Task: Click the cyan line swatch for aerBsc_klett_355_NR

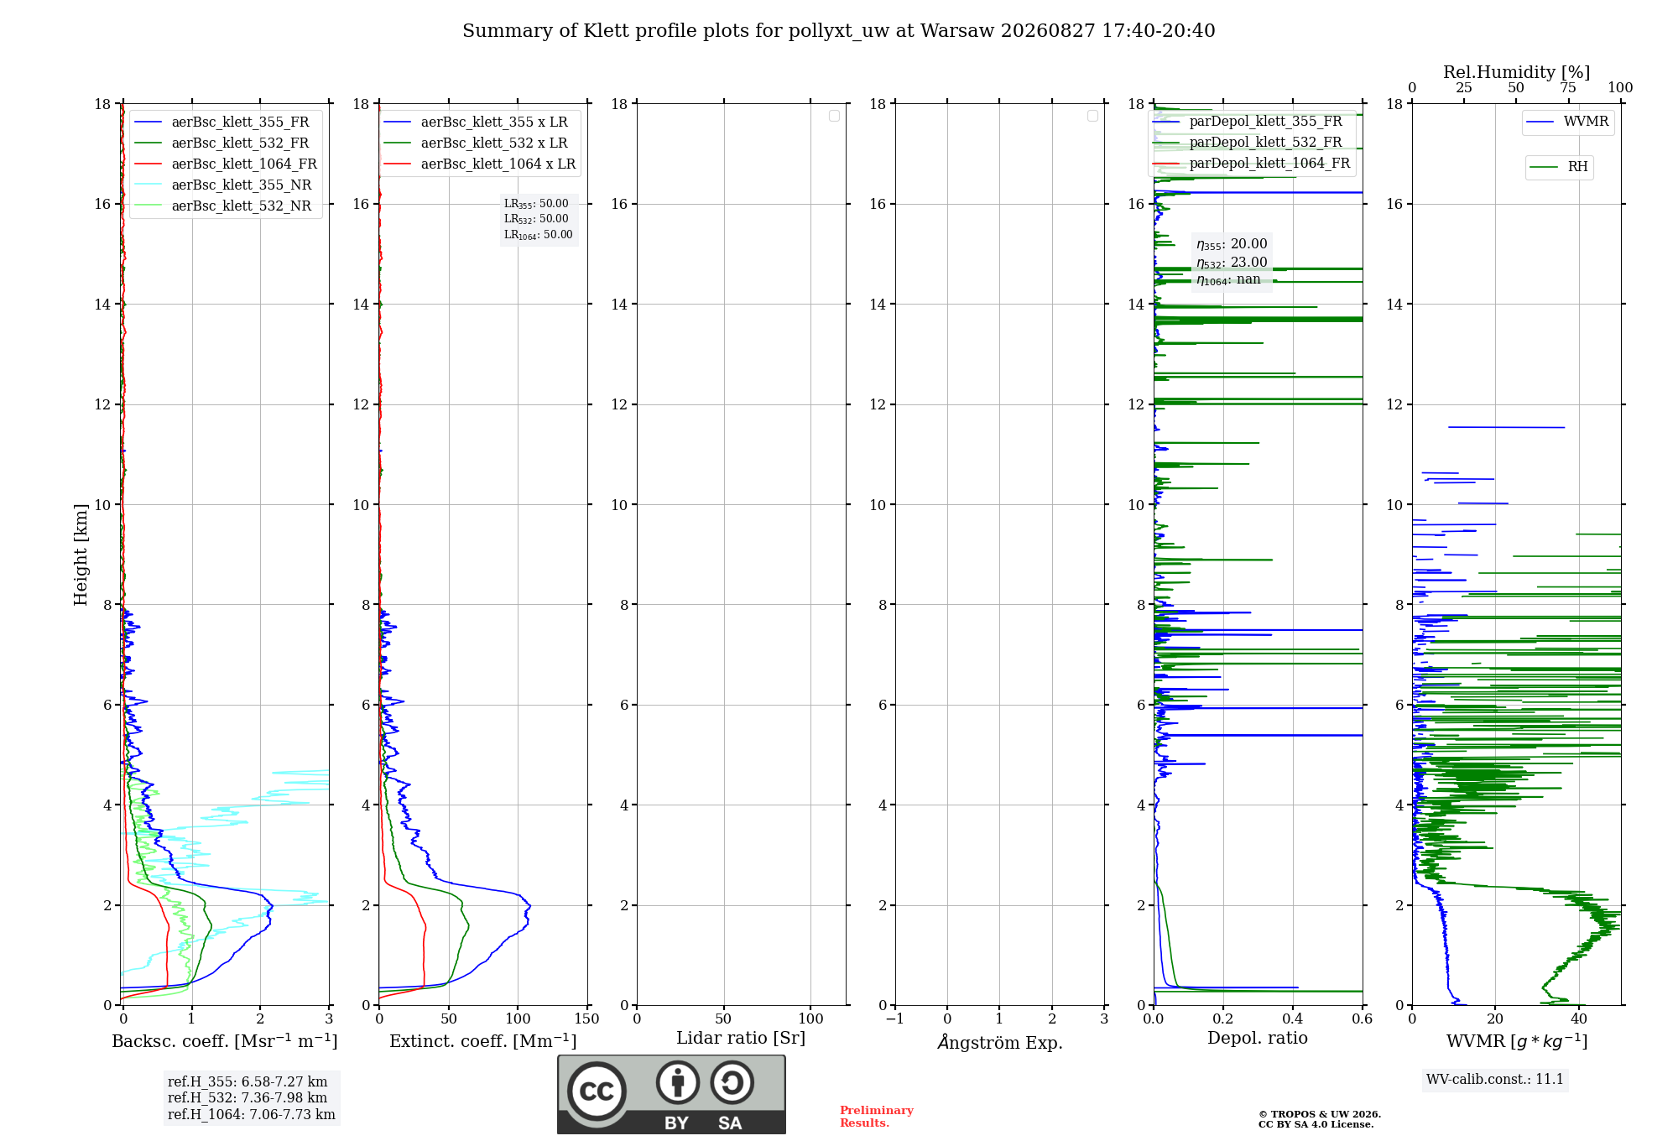Action: [148, 185]
